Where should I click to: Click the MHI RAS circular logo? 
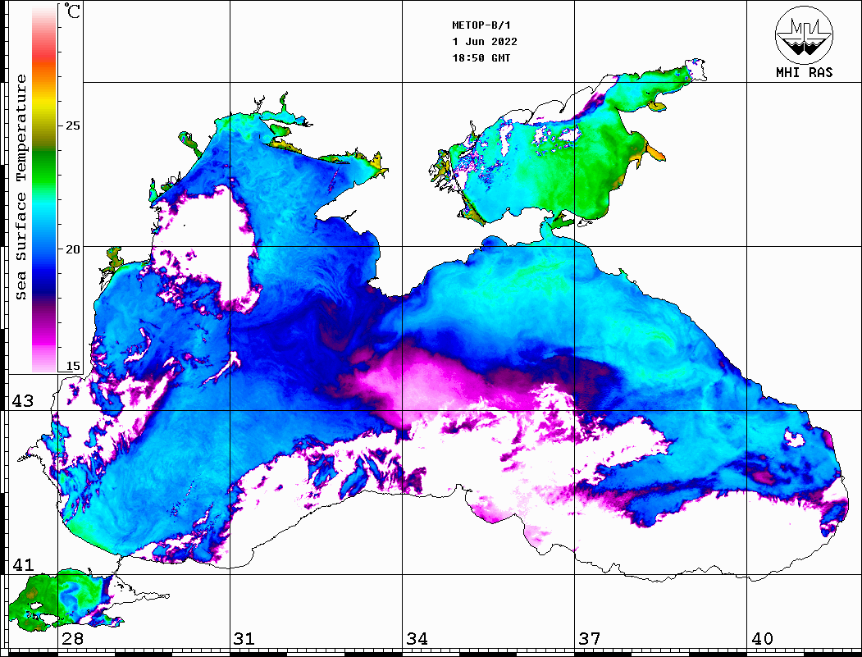[x=804, y=34]
